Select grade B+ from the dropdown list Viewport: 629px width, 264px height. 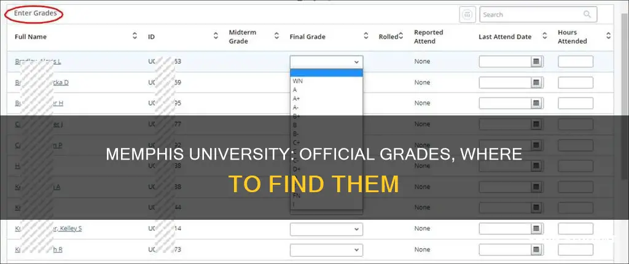click(297, 117)
